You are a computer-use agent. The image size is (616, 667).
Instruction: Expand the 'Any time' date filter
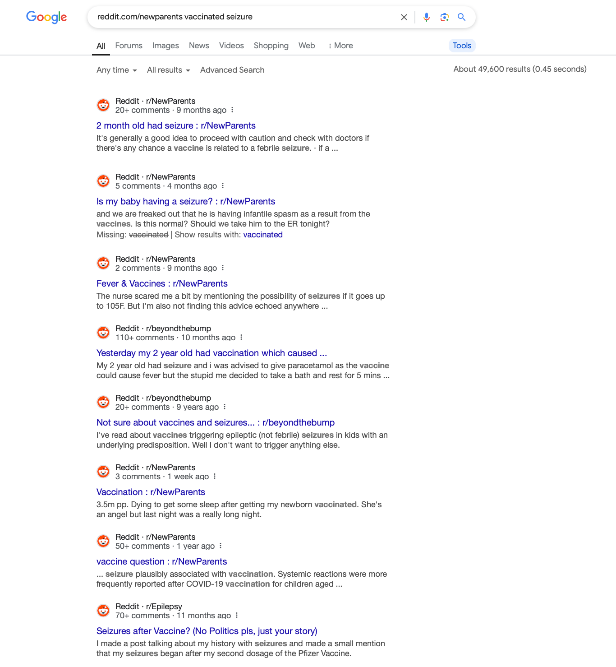click(x=117, y=70)
